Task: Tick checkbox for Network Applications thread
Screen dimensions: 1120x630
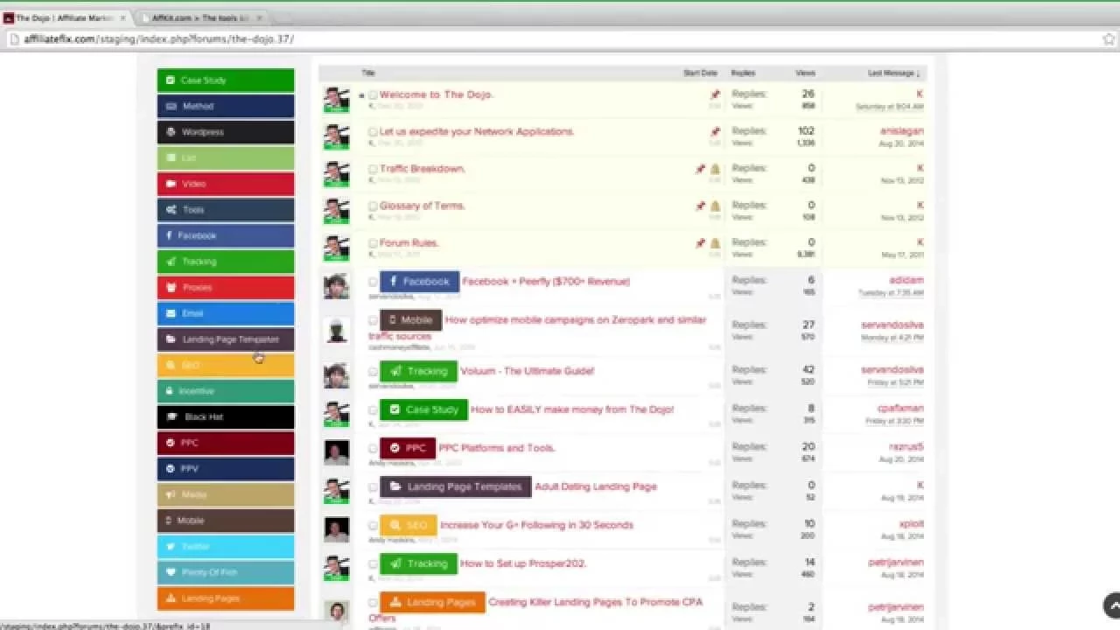Action: click(x=373, y=132)
